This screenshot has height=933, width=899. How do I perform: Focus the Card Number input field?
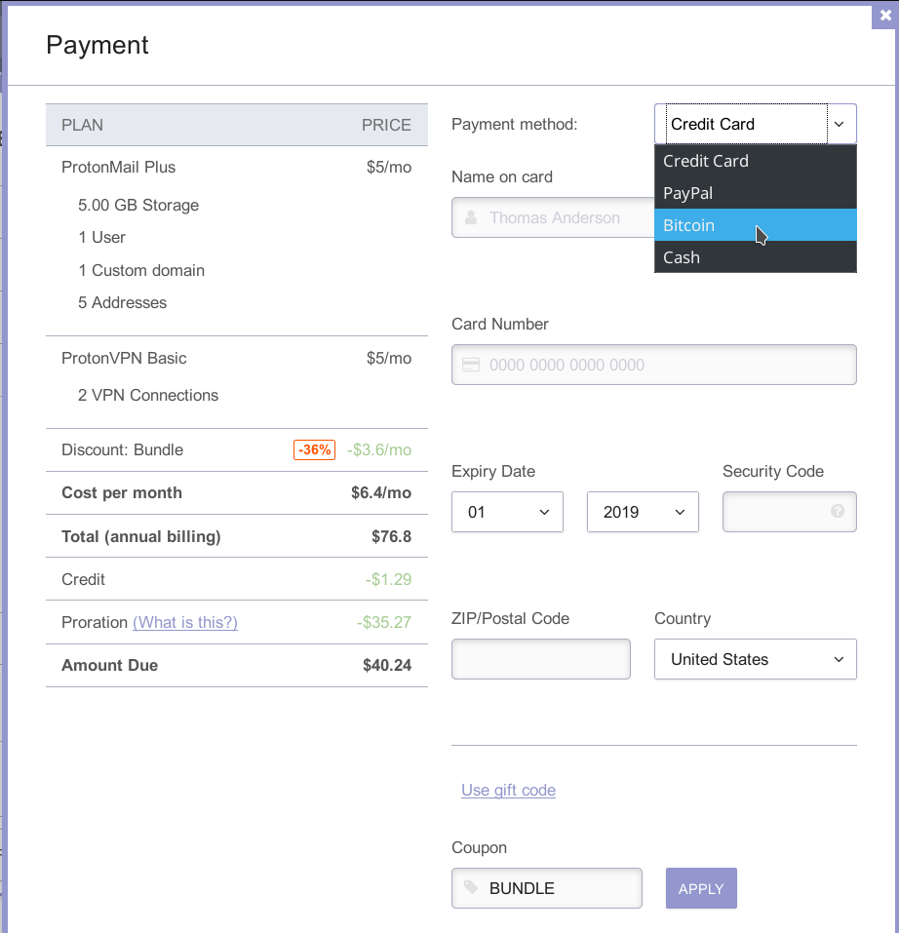(x=654, y=365)
